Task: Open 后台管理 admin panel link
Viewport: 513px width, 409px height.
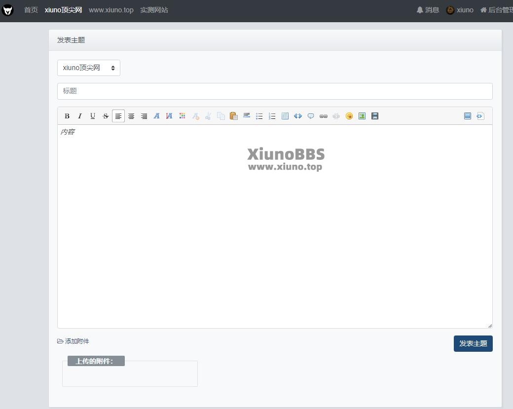Action: tap(496, 10)
